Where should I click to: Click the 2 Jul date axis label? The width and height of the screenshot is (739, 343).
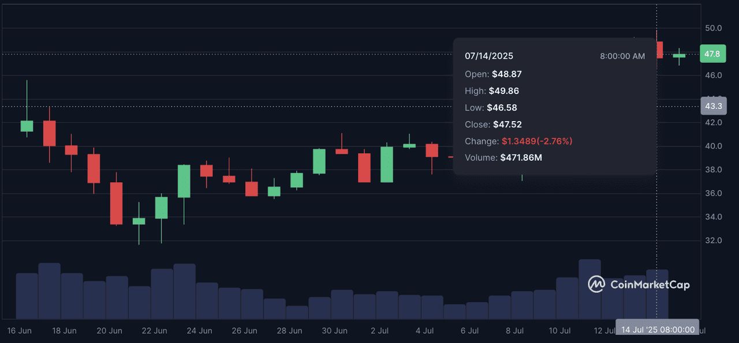point(379,331)
